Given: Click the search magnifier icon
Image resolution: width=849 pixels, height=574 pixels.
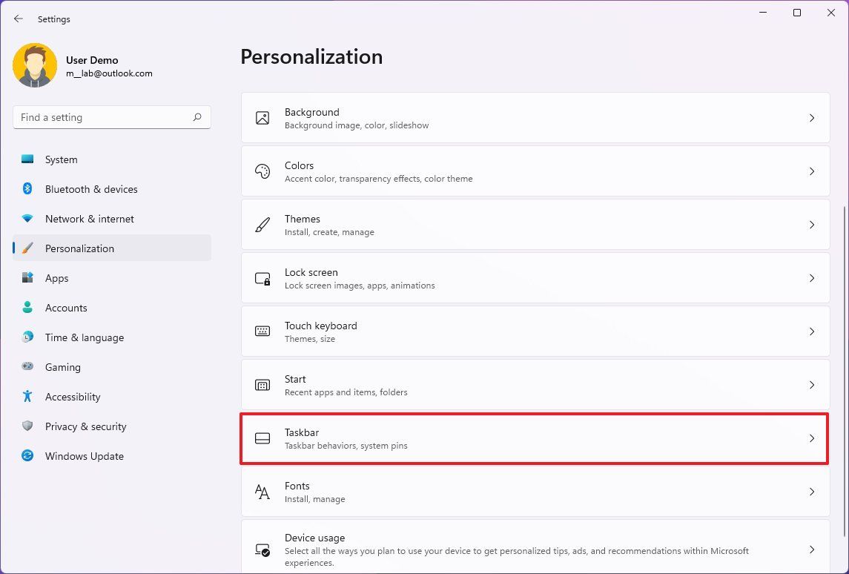Looking at the screenshot, I should tap(197, 117).
